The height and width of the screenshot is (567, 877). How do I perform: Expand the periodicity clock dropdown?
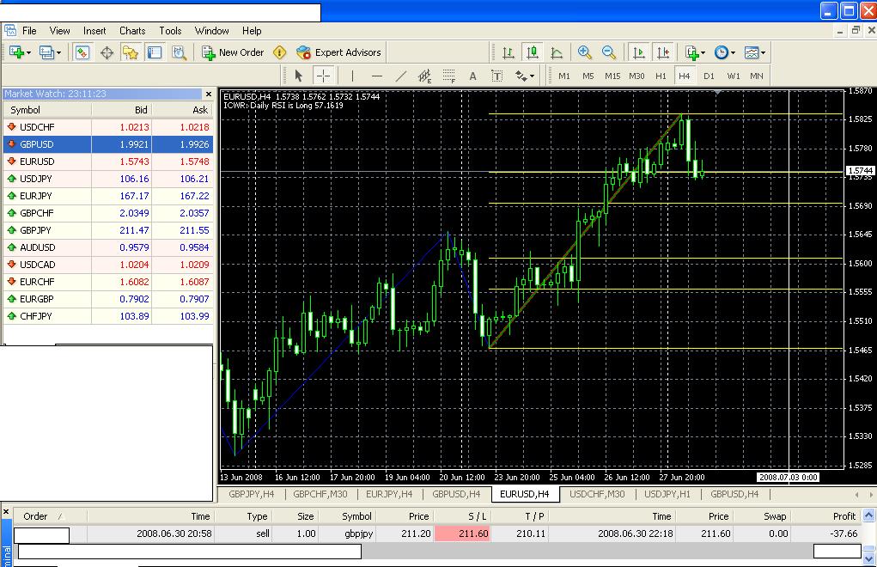723,52
